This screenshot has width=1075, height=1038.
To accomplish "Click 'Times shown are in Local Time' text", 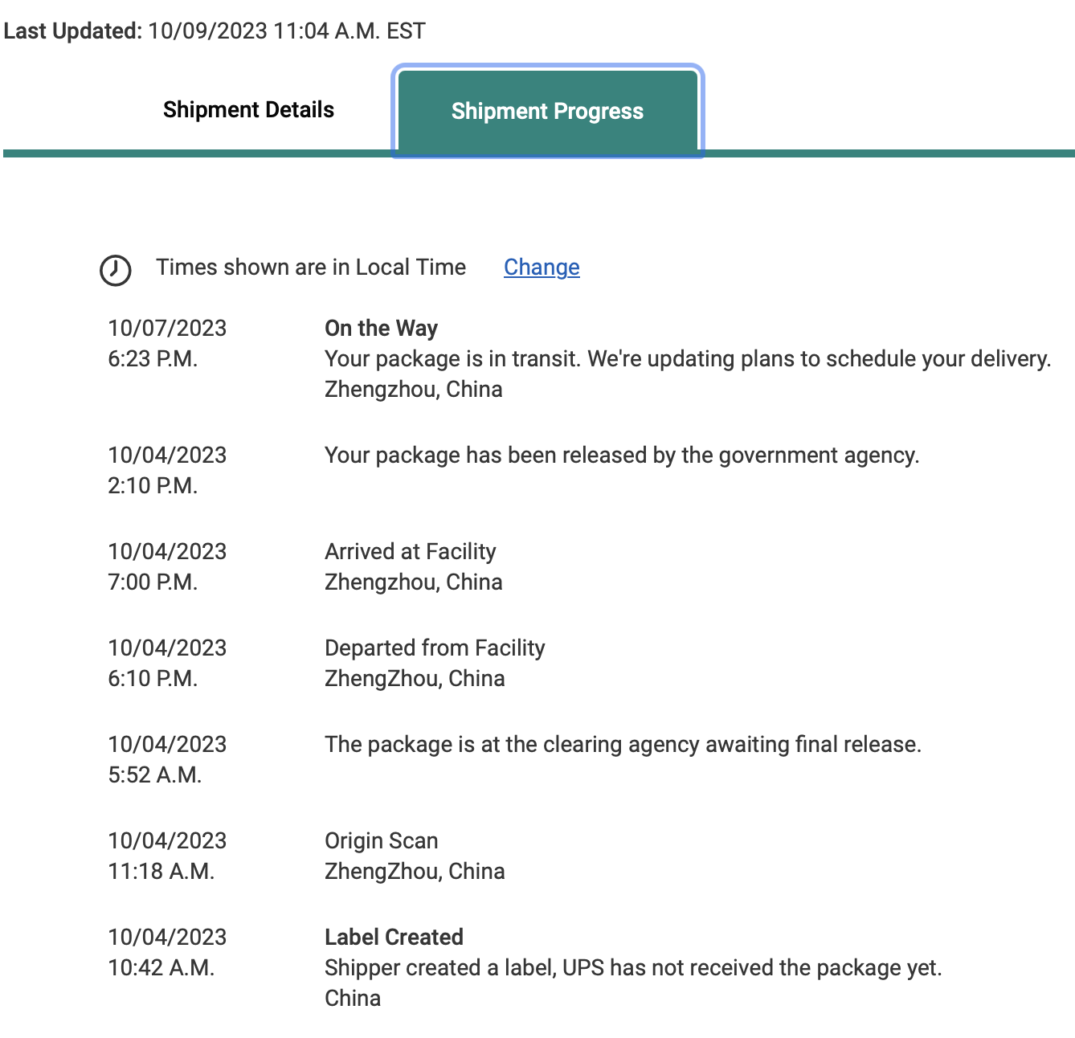I will (x=311, y=268).
